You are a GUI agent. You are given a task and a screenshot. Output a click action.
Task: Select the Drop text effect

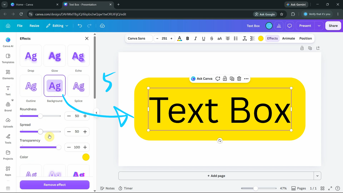click(31, 56)
